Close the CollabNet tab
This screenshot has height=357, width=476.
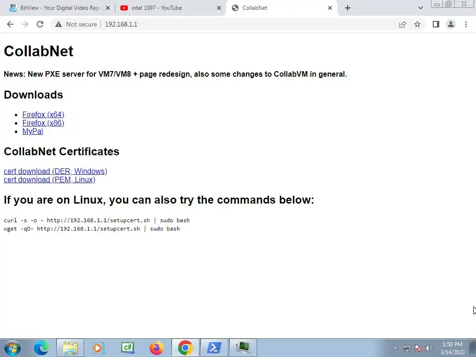[330, 8]
